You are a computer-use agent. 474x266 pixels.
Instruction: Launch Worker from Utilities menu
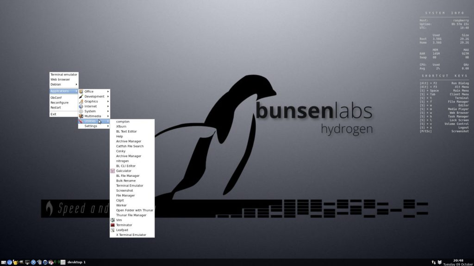click(132, 206)
